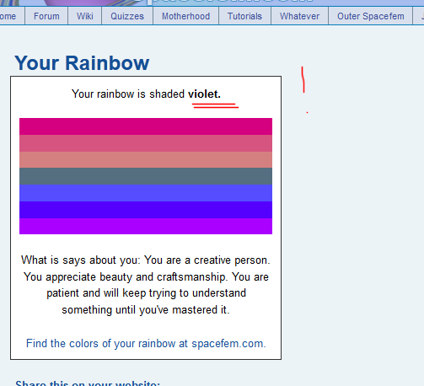Click the periwinkle blue fifth stripe
Viewport: 424px width, 386px height.
tap(146, 193)
